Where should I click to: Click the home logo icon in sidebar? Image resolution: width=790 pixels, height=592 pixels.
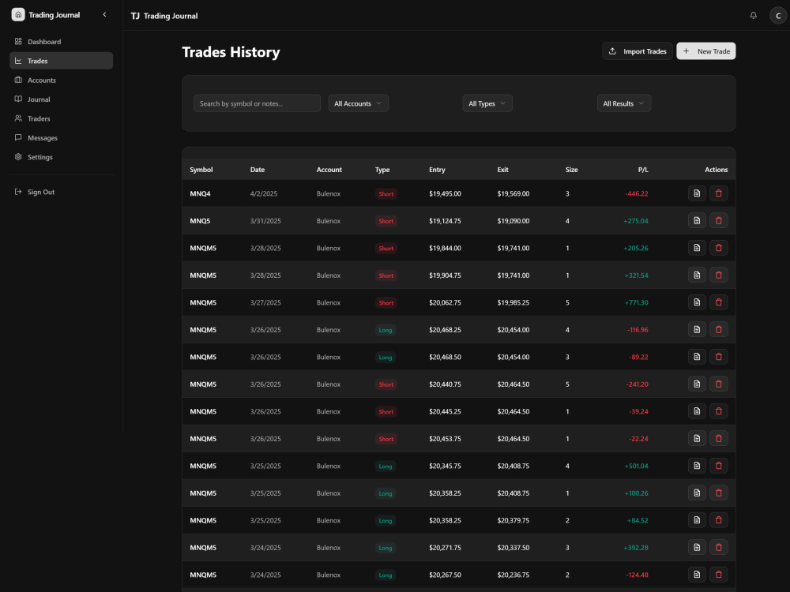[18, 14]
